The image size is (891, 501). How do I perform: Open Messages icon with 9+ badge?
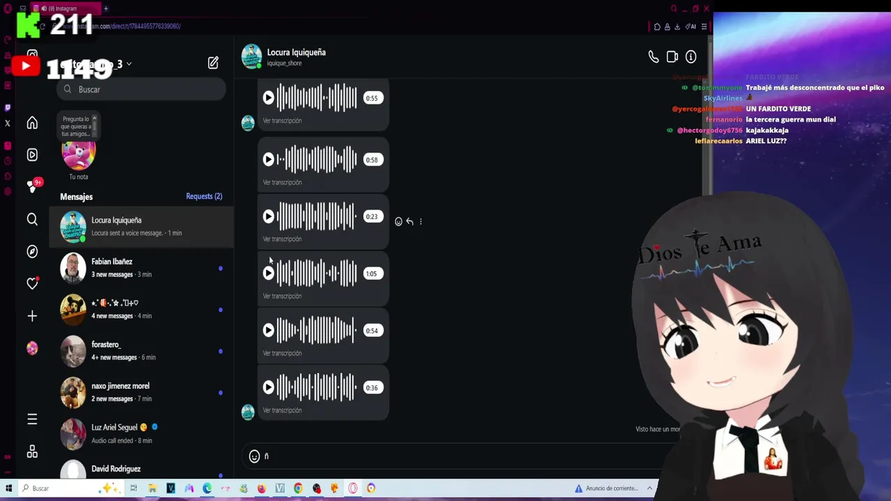(33, 186)
